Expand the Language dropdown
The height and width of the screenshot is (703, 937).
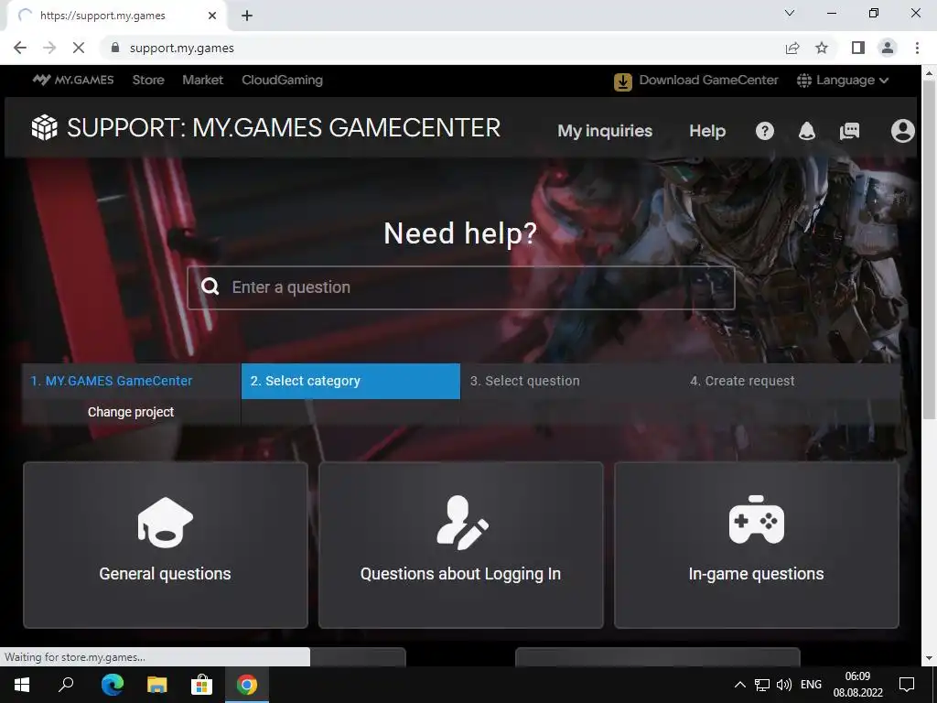coord(844,81)
